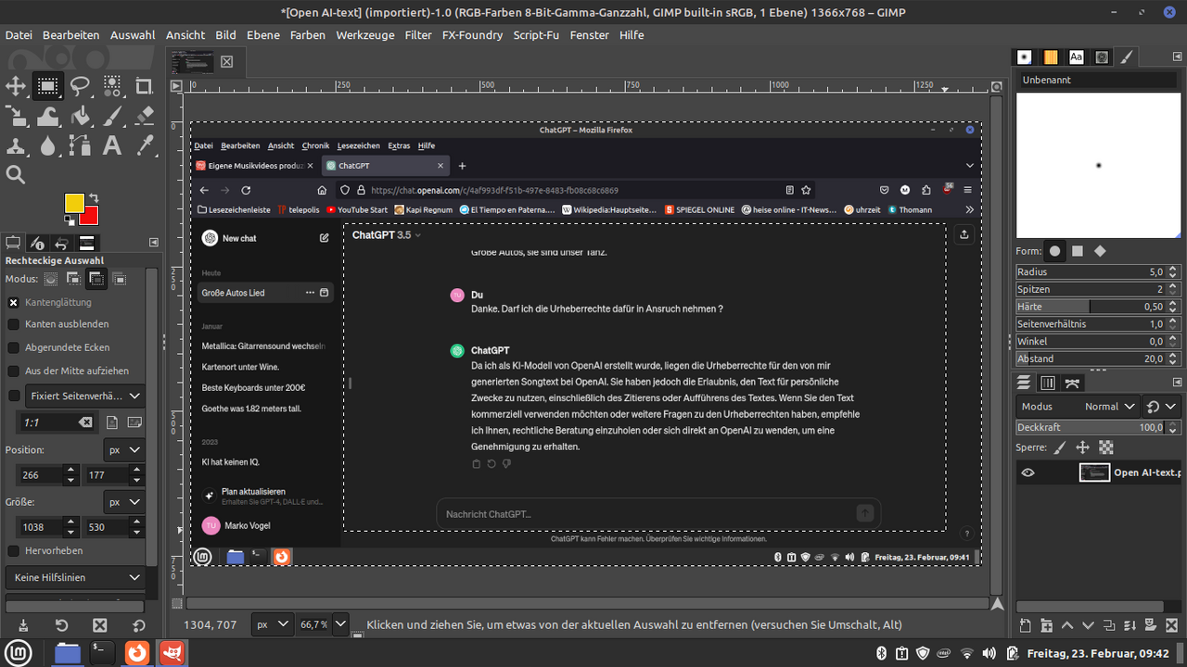Open the Datei menu
The image size is (1187, 667).
pyautogui.click(x=19, y=35)
